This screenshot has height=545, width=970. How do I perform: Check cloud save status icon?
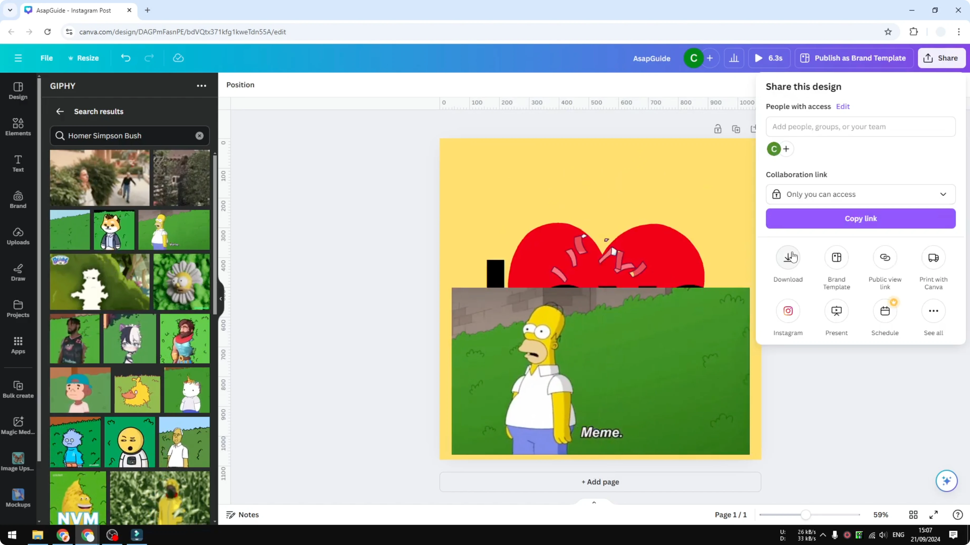tap(178, 58)
